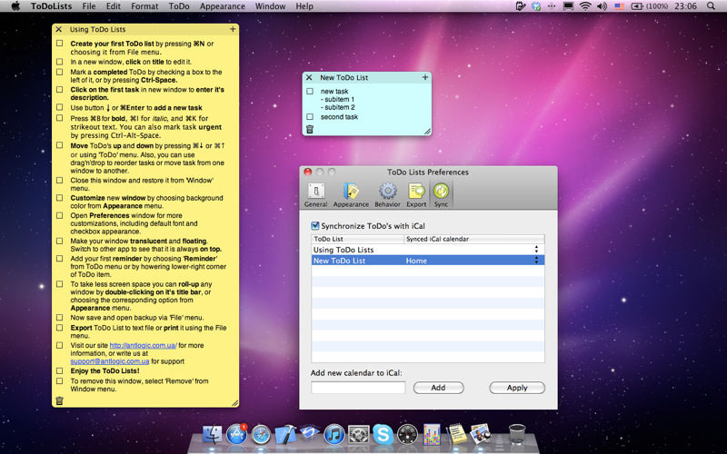Open the File menu
Screen dimensions: 727x454
[88, 6]
